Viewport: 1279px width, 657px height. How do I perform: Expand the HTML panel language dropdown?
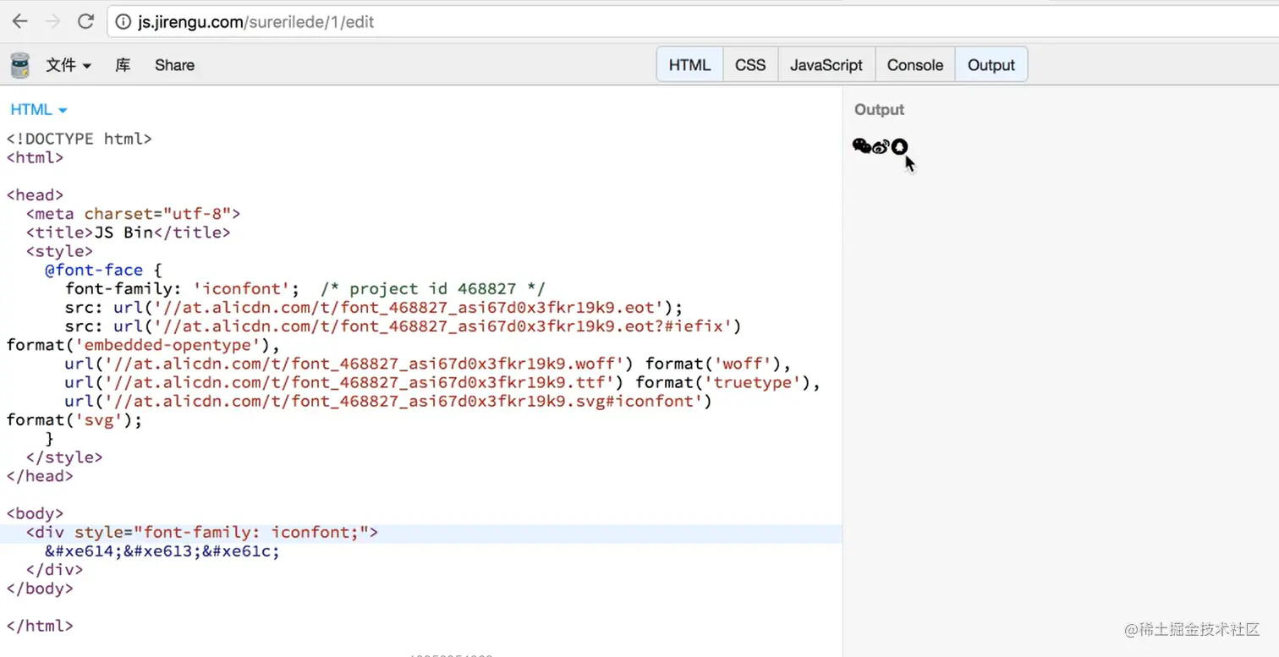(x=39, y=110)
